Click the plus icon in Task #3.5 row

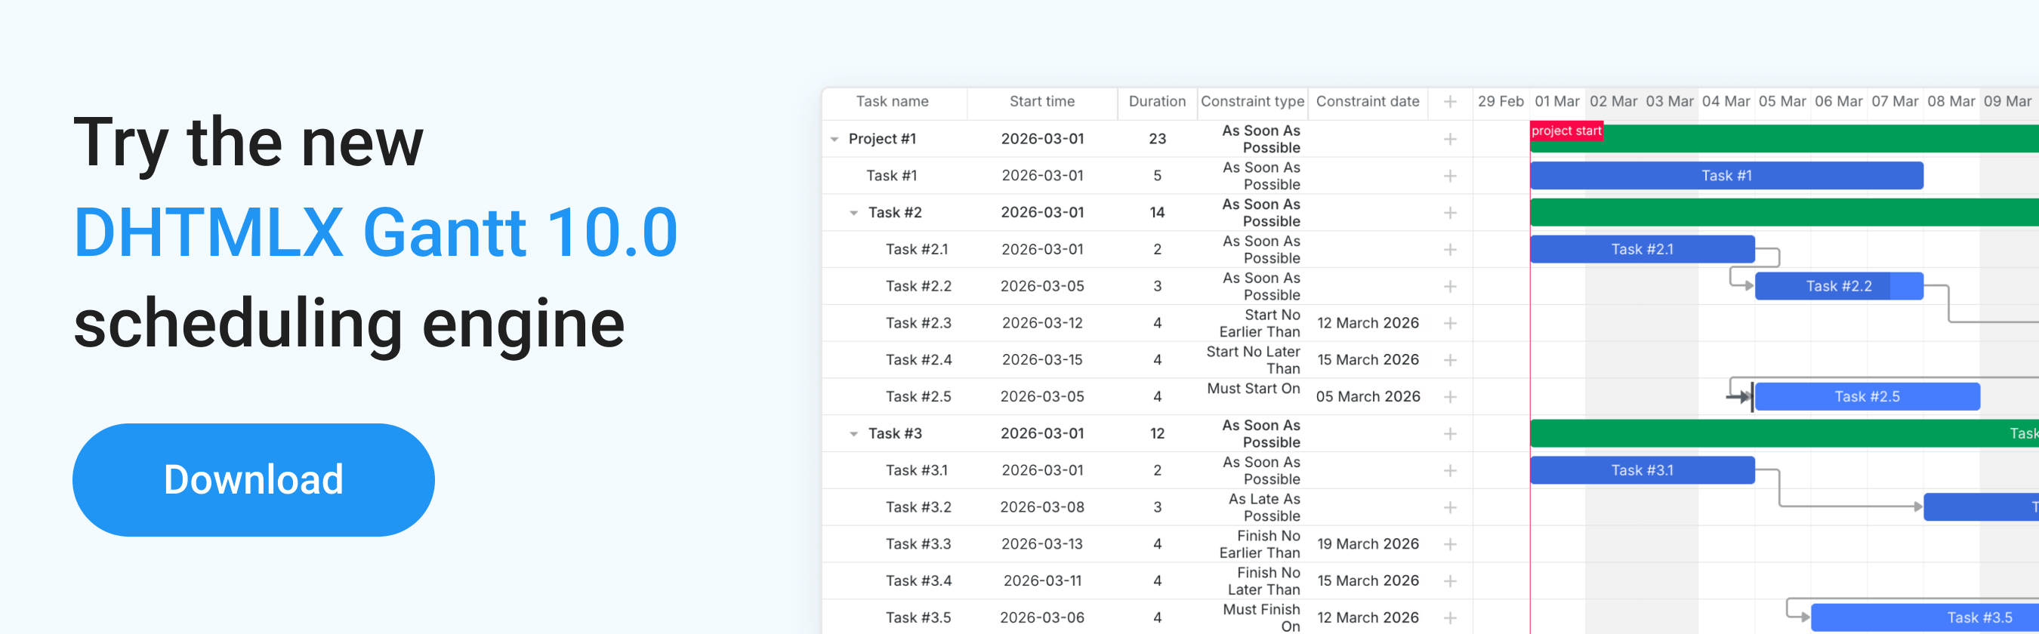pyautogui.click(x=1449, y=617)
